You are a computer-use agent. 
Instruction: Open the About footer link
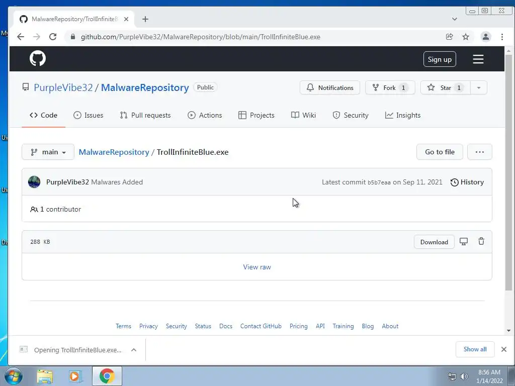(x=390, y=326)
